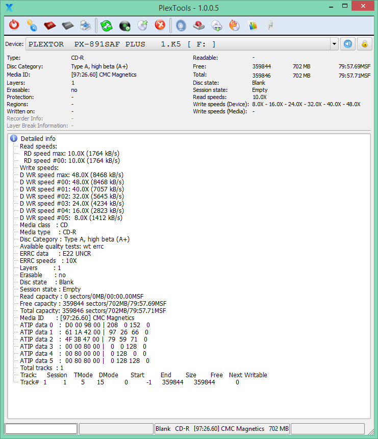Click the Free 359844 sectors value
The image size is (378, 439).
[x=262, y=66]
